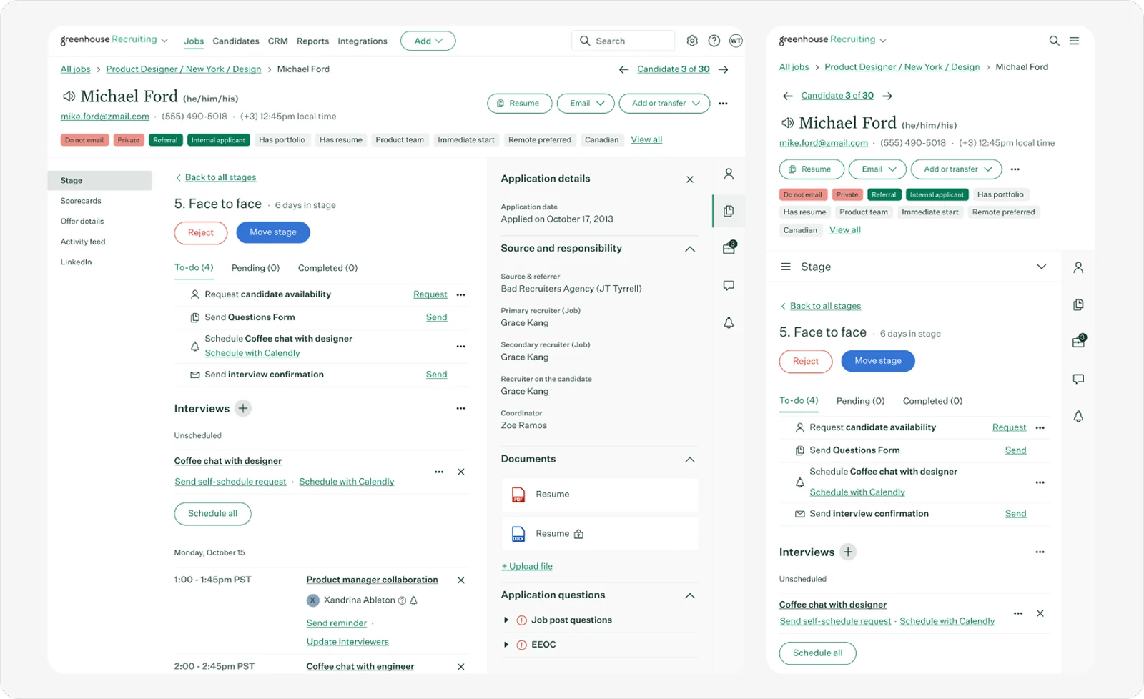Open Reports in the top navigation
1144x699 pixels.
coord(312,41)
